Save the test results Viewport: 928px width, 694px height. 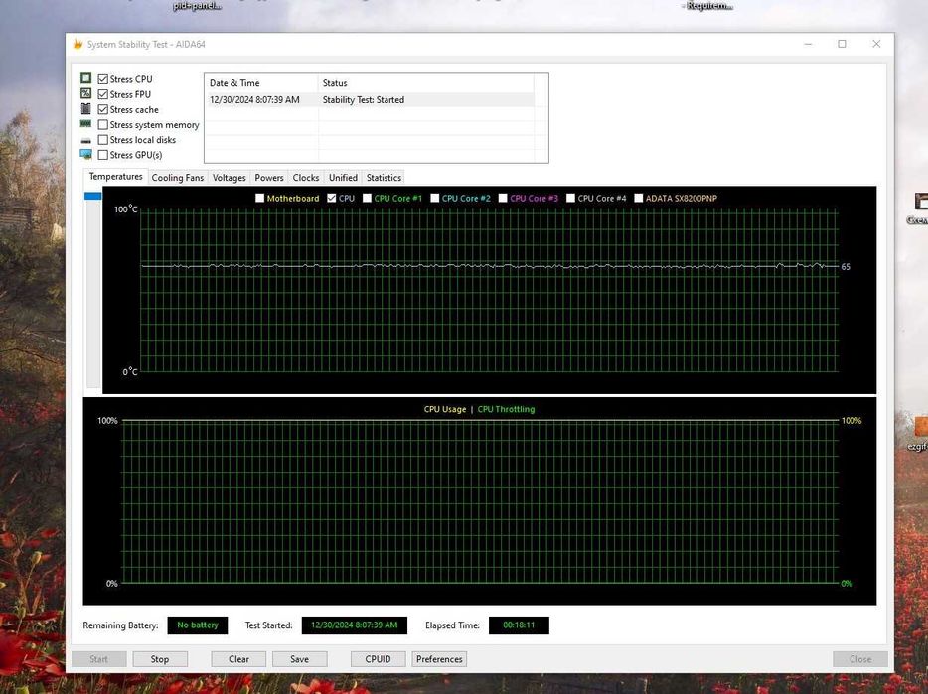click(299, 659)
